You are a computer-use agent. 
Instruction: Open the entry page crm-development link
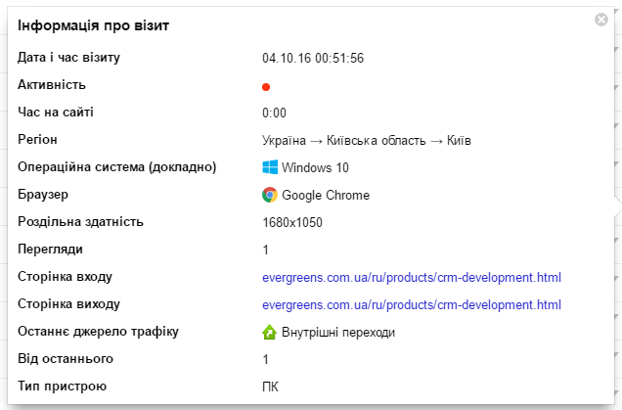412,278
